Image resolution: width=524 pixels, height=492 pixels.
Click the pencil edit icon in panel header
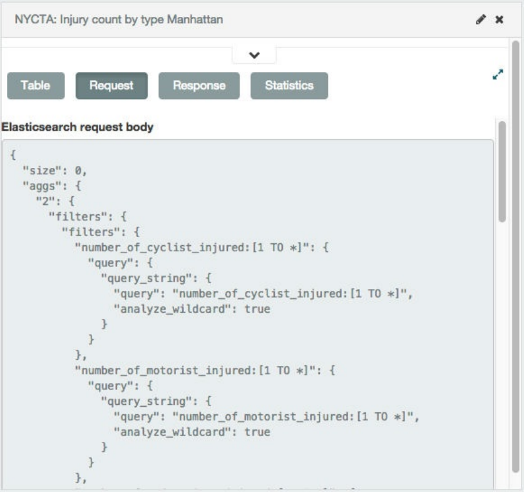481,20
